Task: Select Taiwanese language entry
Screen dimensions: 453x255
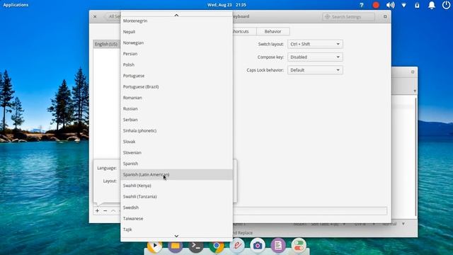Action: (176, 219)
